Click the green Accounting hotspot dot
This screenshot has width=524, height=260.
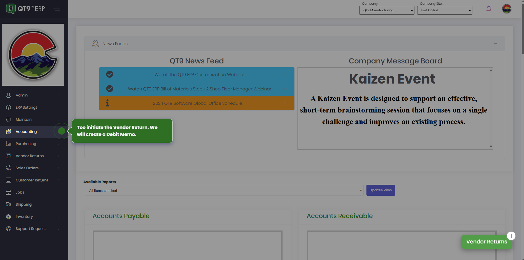pyautogui.click(x=62, y=131)
